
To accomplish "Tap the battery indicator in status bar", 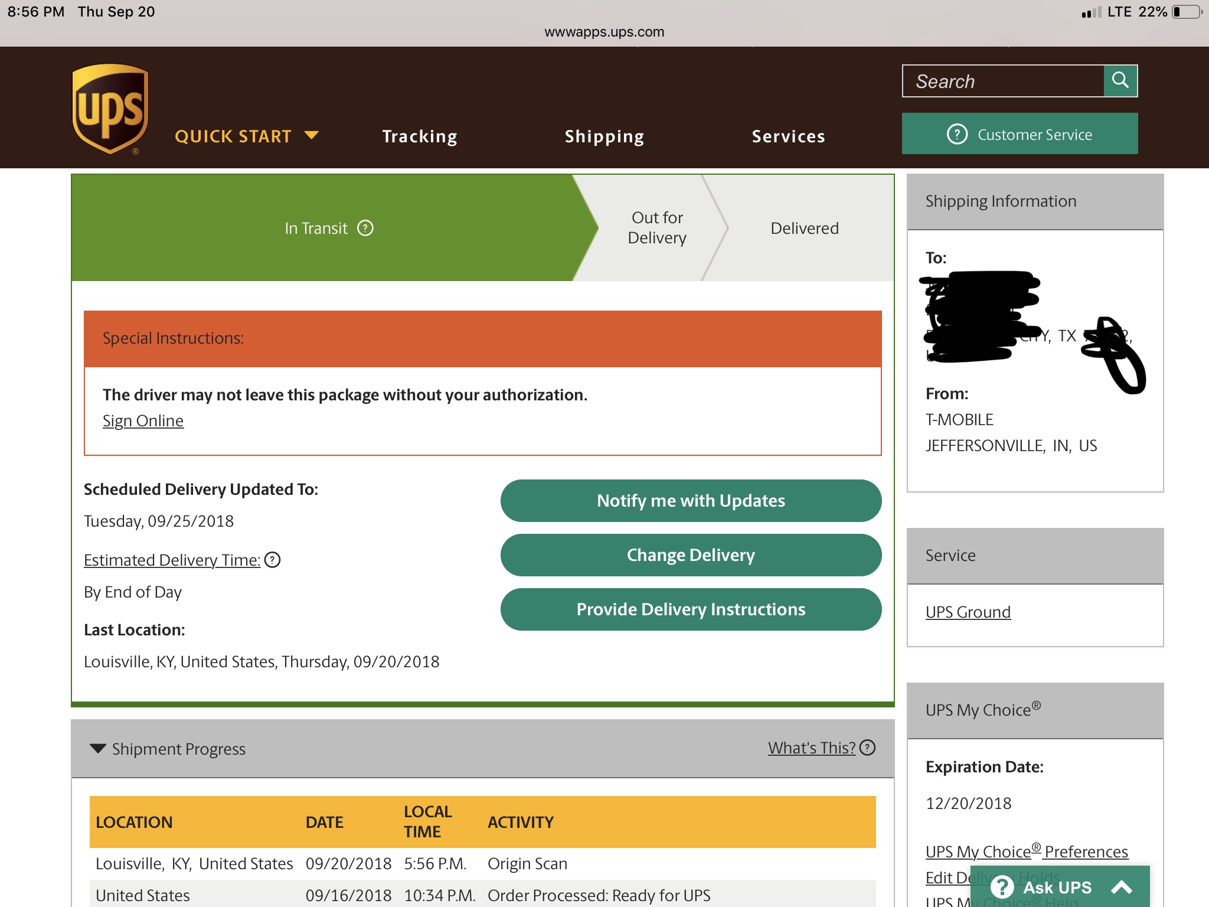I will [x=1187, y=12].
